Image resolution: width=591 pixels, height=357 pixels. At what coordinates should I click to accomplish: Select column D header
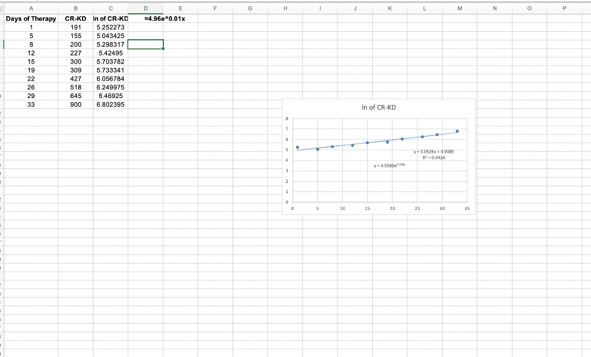(x=145, y=8)
